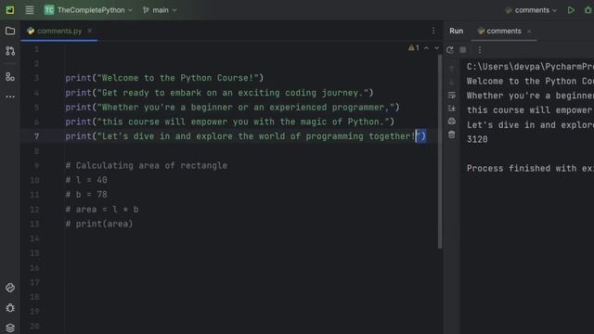Open the Debug tool window in sidebar
594x334 pixels.
(10, 308)
